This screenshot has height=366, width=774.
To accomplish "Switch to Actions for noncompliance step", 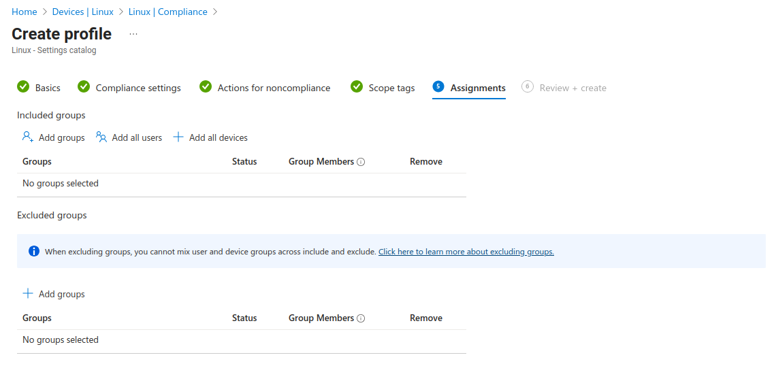I will [x=274, y=88].
